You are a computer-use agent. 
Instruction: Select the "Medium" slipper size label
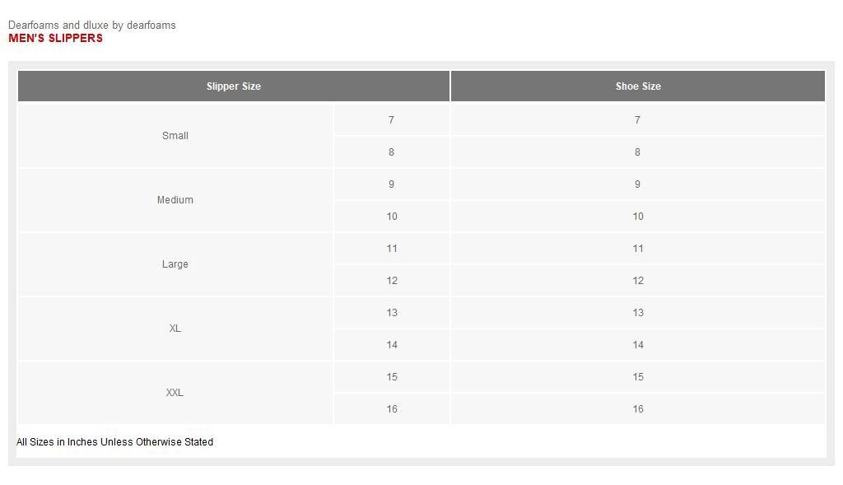click(175, 200)
